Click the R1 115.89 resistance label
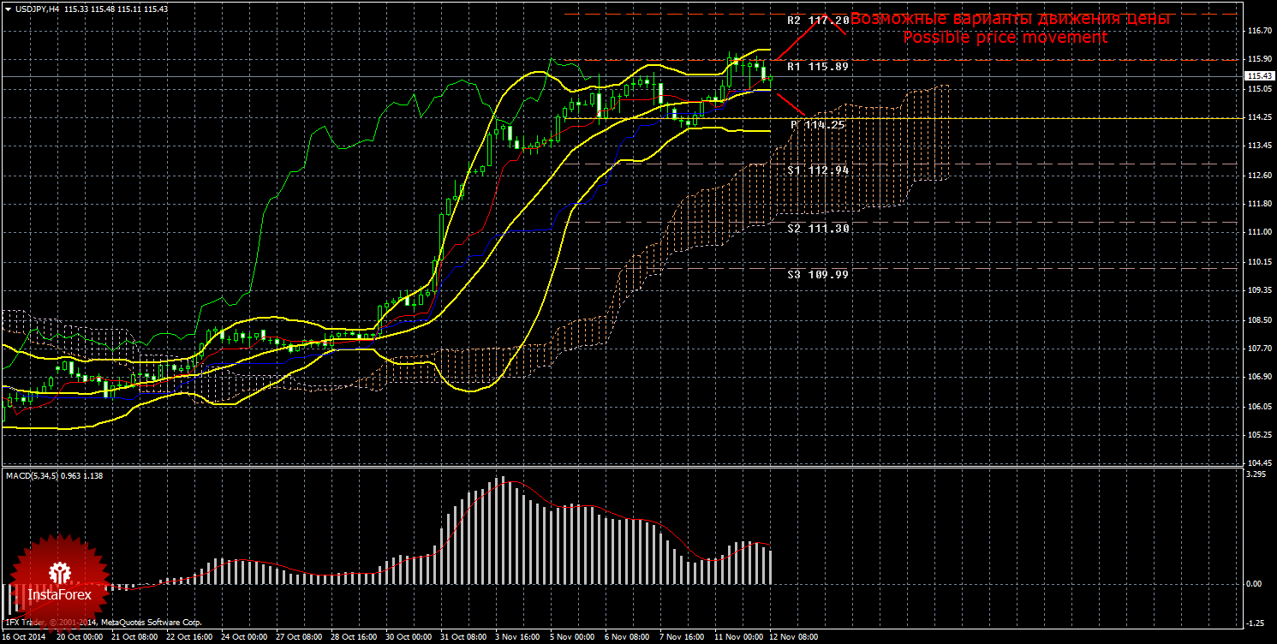Image resolution: width=1277 pixels, height=644 pixels. tap(818, 66)
